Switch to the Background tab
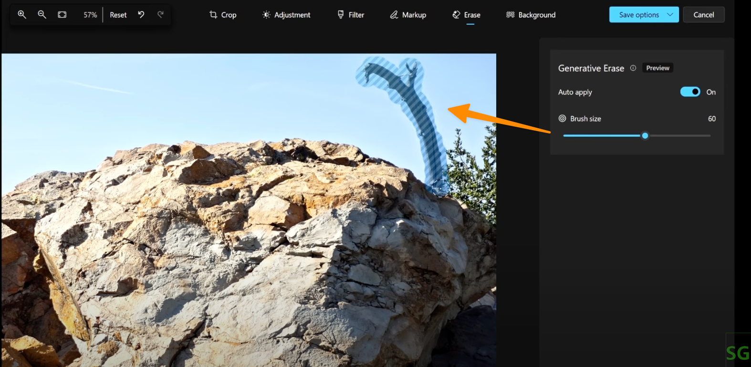Image resolution: width=751 pixels, height=367 pixels. [531, 15]
